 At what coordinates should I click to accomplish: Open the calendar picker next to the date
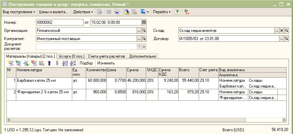coord(144,22)
